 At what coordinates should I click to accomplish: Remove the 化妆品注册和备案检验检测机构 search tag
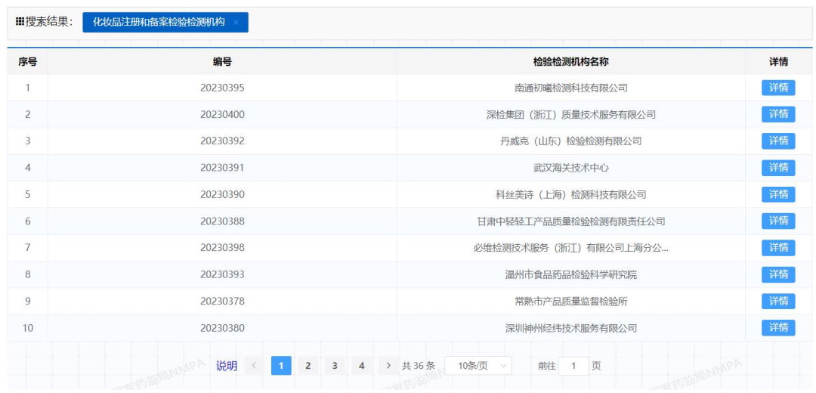click(236, 23)
